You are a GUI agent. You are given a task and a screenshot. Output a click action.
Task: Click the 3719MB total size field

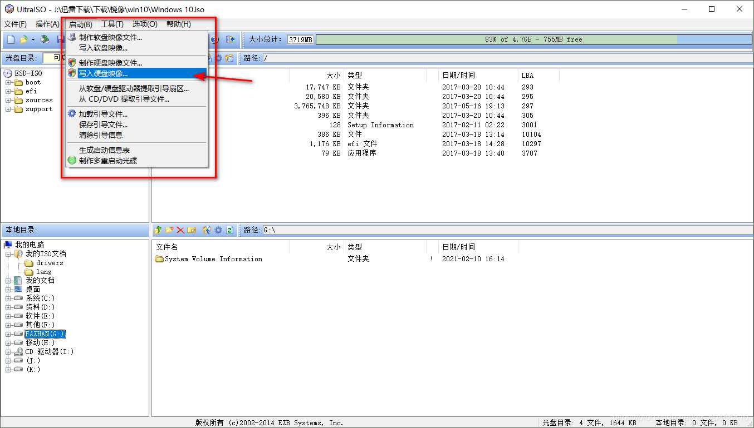(x=301, y=39)
